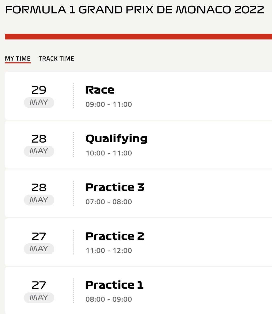Open the Practice 1 session title

[x=114, y=285]
